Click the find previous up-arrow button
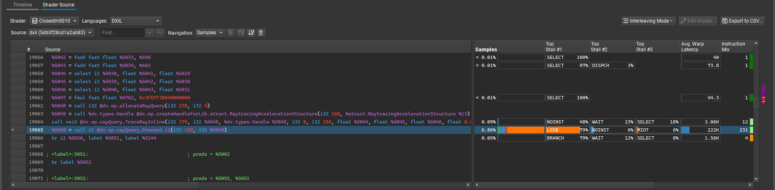 (160, 33)
